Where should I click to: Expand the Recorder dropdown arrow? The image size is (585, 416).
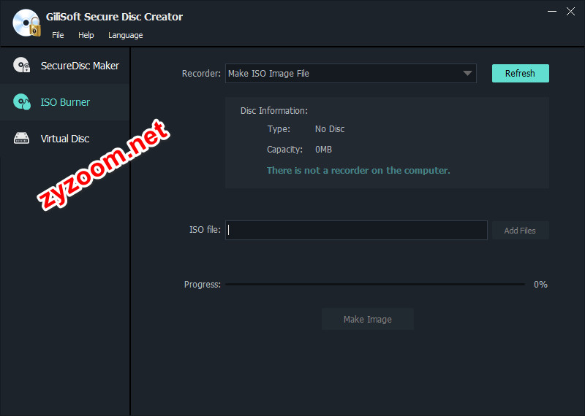(x=467, y=74)
